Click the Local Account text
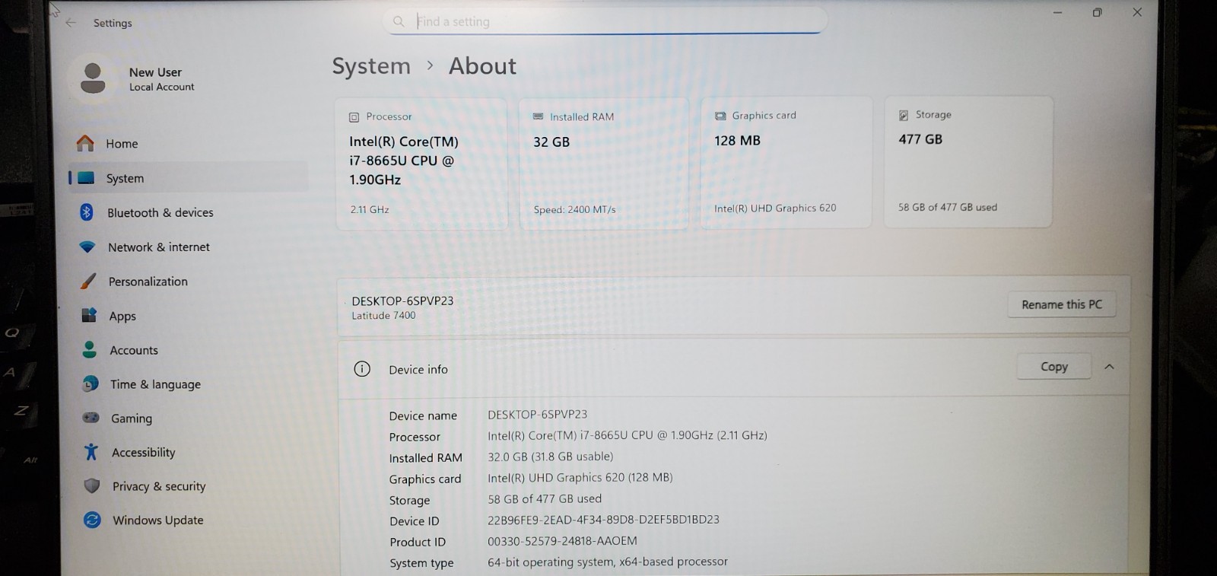The height and width of the screenshot is (576, 1217). [x=161, y=87]
